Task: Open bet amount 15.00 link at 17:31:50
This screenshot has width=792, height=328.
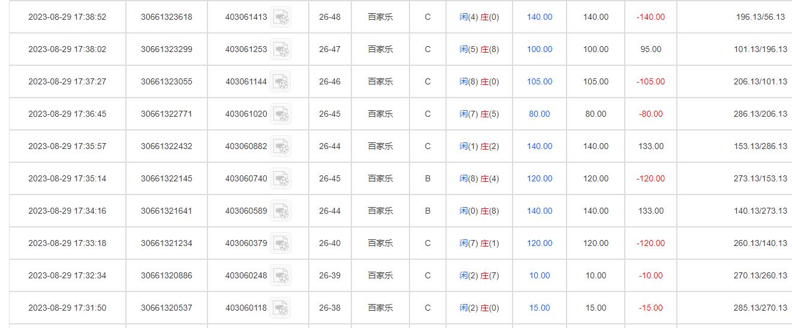Action: tap(540, 308)
